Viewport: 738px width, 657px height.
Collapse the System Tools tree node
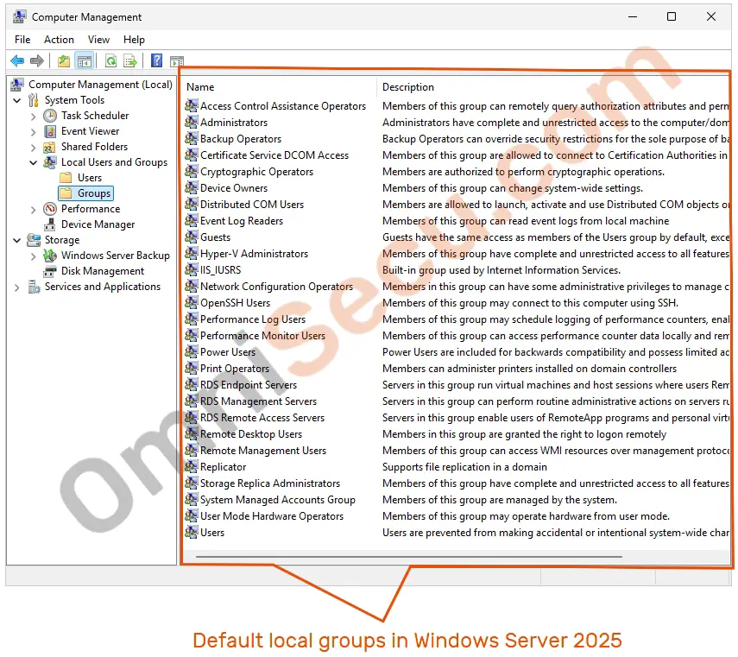(17, 100)
